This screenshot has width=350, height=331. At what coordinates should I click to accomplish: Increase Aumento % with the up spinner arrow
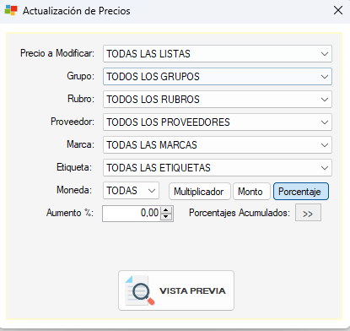pos(166,210)
